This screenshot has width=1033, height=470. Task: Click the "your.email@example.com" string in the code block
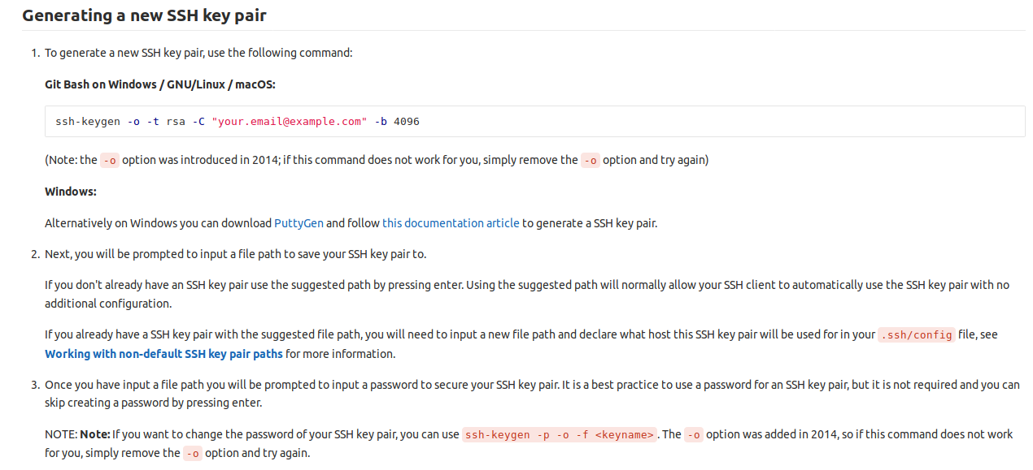click(x=289, y=122)
